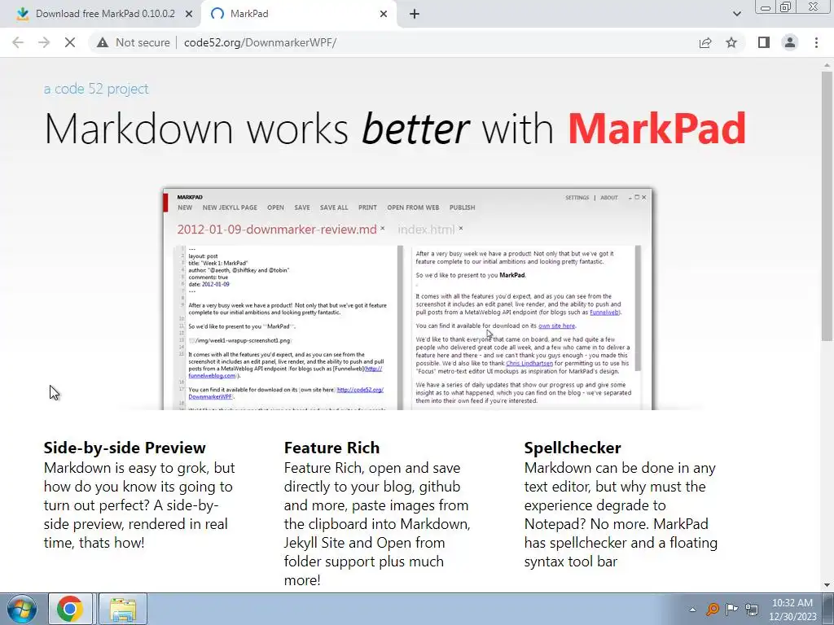Click the scrollbar up arrow

(827, 64)
